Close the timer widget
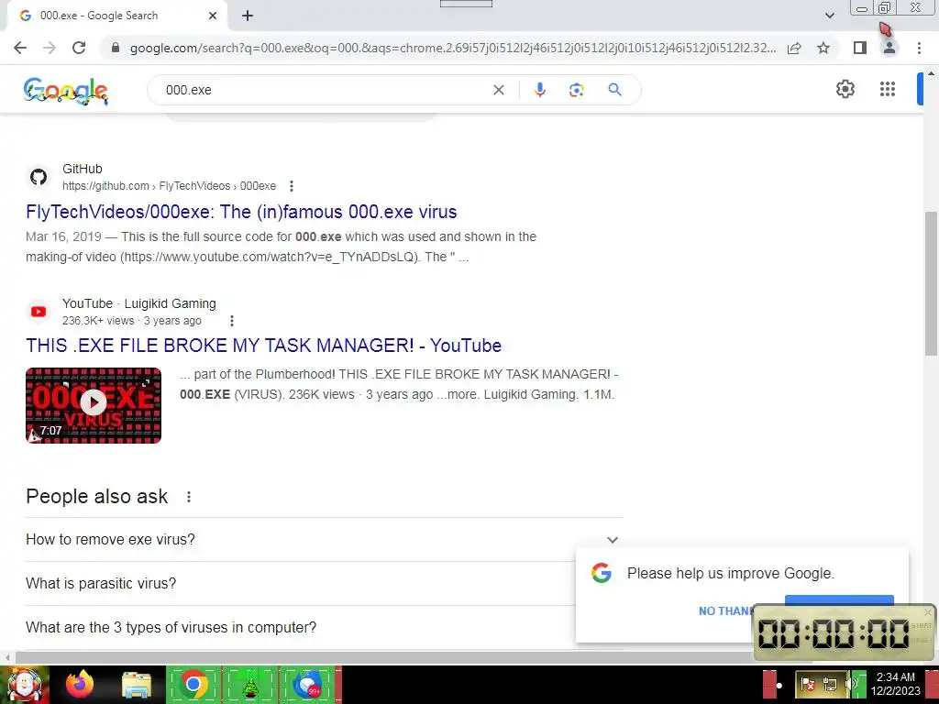The height and width of the screenshot is (704, 939). click(928, 611)
